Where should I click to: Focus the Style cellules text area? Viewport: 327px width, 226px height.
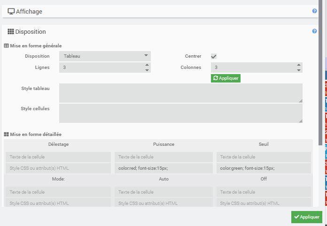[181, 113]
